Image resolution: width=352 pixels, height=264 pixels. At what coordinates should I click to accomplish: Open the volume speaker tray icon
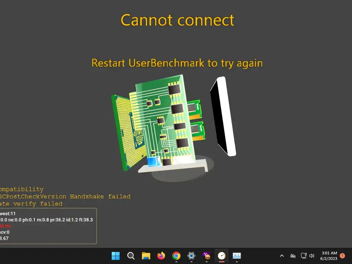pyautogui.click(x=312, y=256)
